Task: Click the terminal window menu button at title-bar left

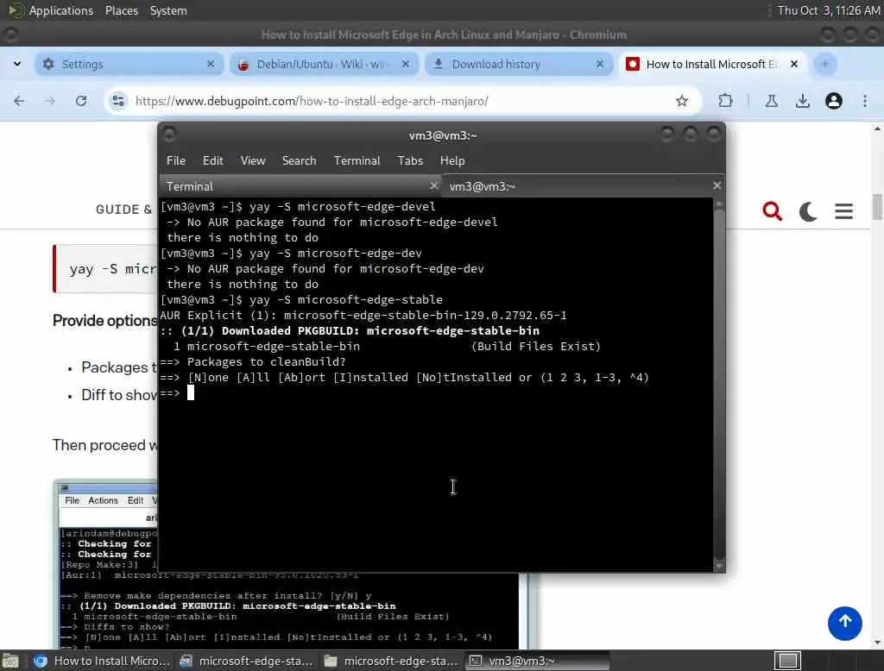Action: (x=168, y=135)
